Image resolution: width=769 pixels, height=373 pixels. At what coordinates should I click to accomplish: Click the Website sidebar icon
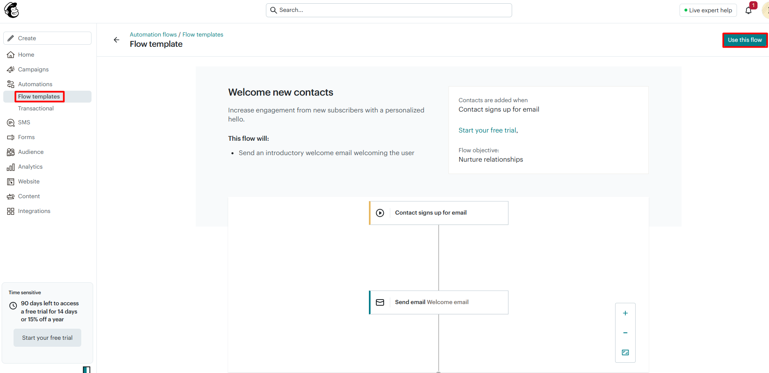[11, 181]
